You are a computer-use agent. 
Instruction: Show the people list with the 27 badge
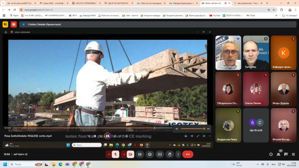click(279, 154)
